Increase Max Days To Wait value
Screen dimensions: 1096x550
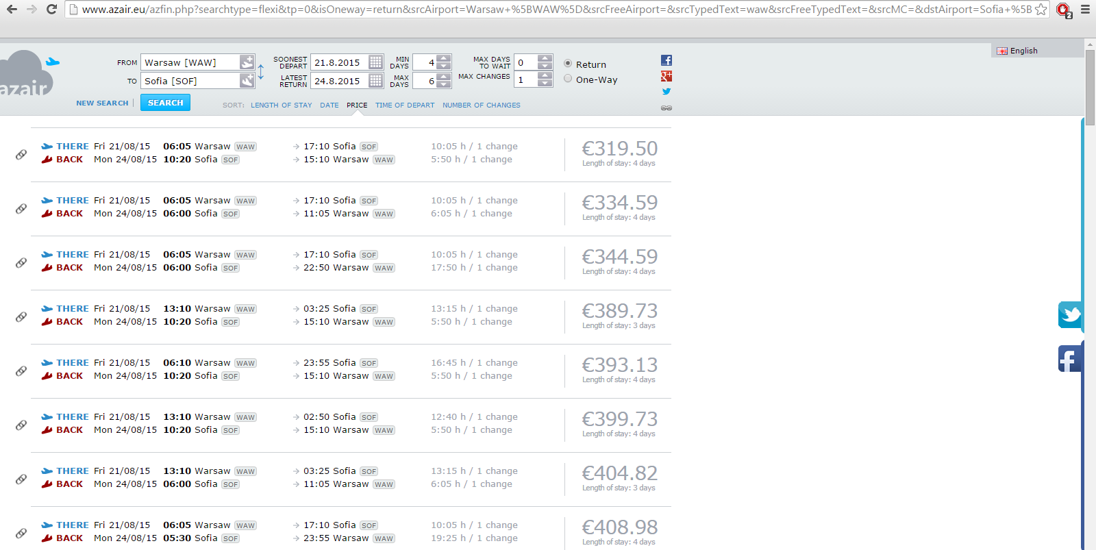point(545,58)
